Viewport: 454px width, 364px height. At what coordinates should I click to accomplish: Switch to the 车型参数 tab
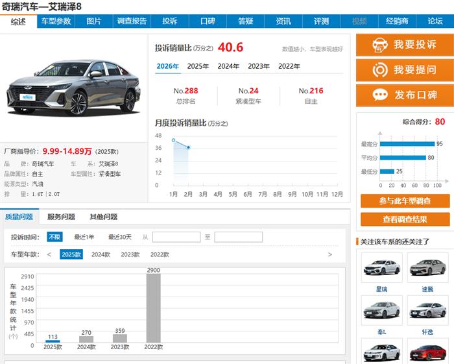pos(56,21)
